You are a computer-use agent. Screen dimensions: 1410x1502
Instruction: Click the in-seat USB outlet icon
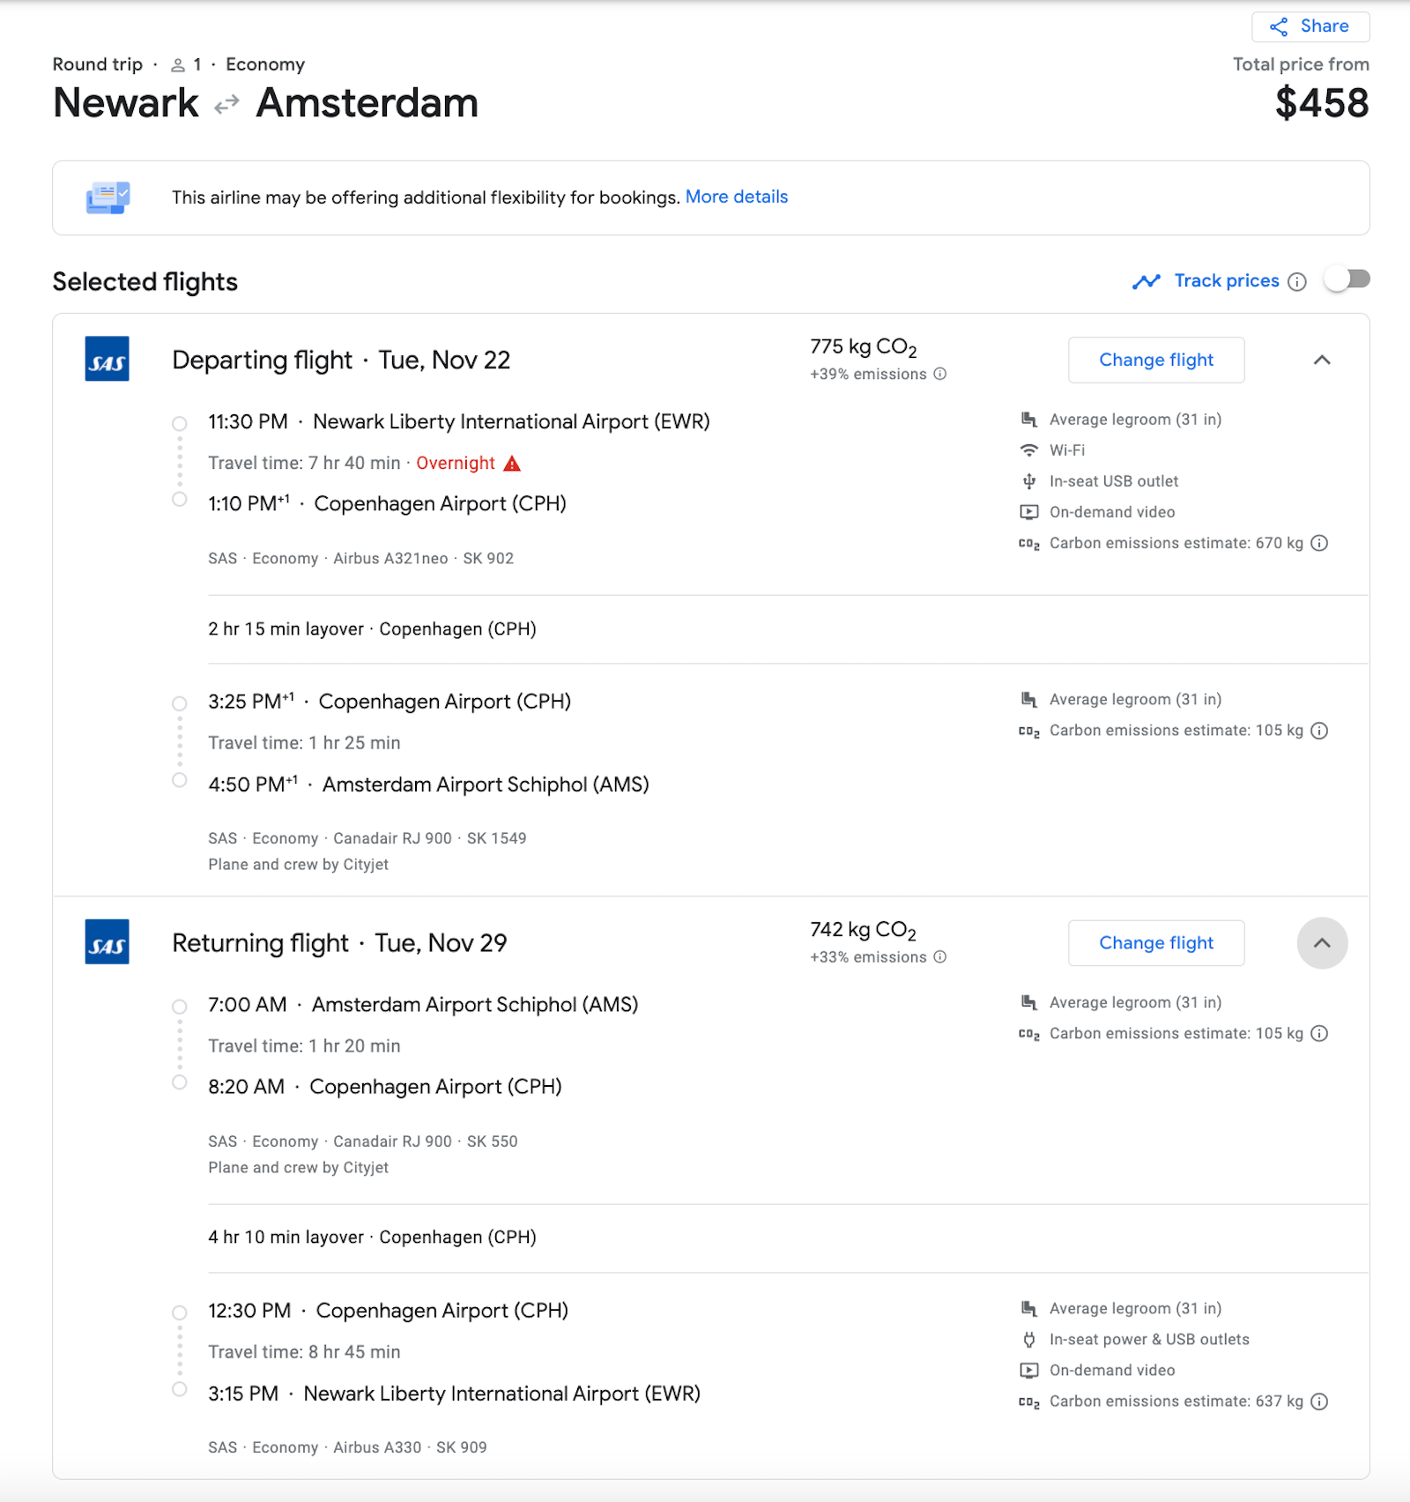coord(1028,481)
